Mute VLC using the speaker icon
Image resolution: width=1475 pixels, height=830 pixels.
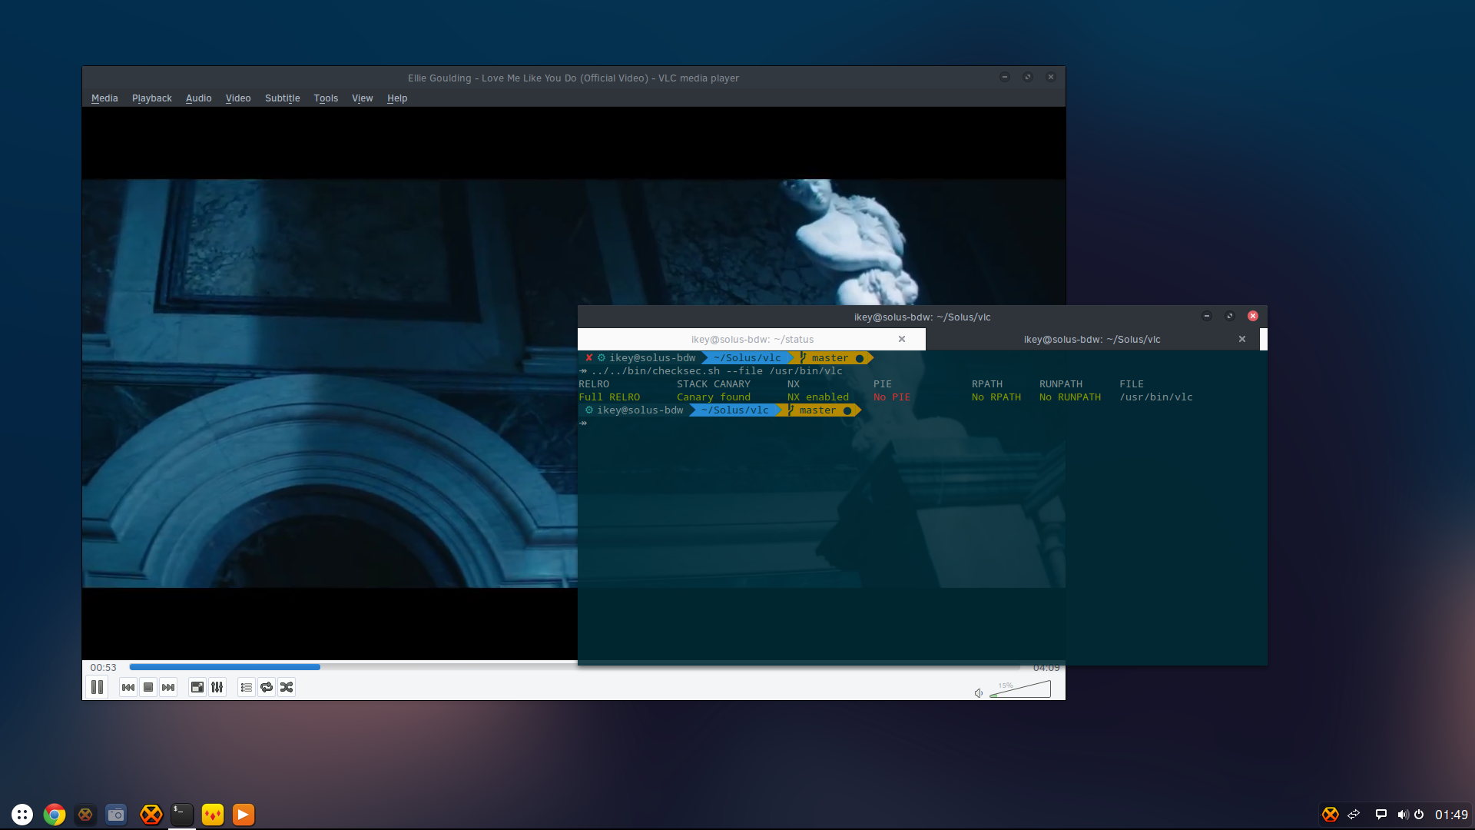979,693
